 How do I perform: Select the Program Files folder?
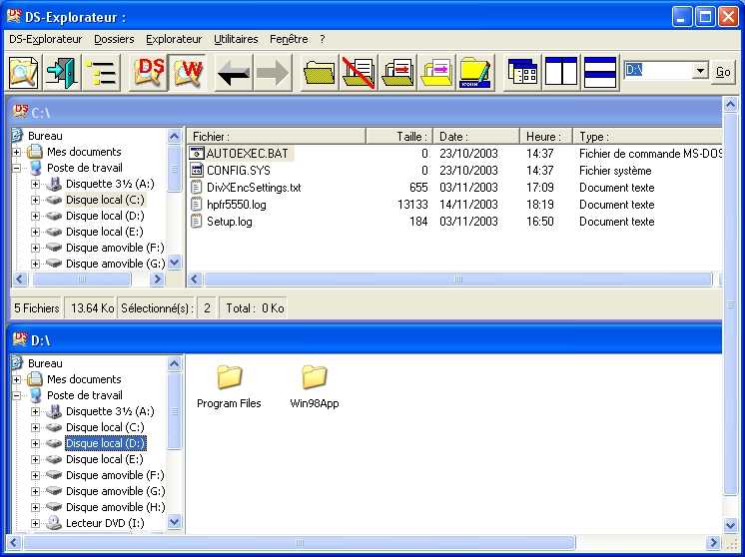coord(229,386)
